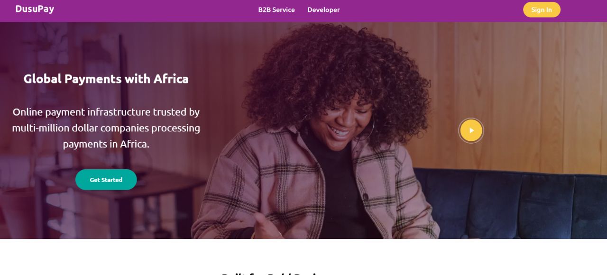Open the Developer menu item

coord(323,9)
